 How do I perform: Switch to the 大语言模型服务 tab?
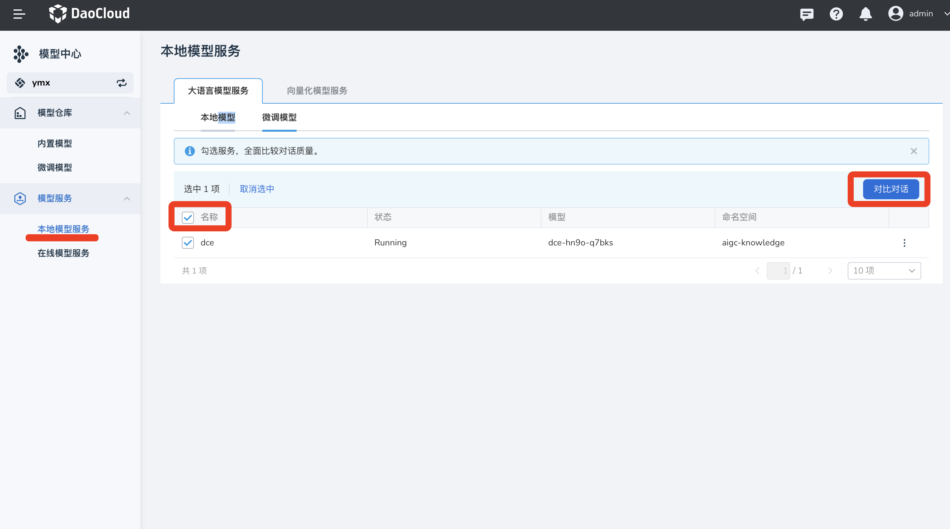218,91
